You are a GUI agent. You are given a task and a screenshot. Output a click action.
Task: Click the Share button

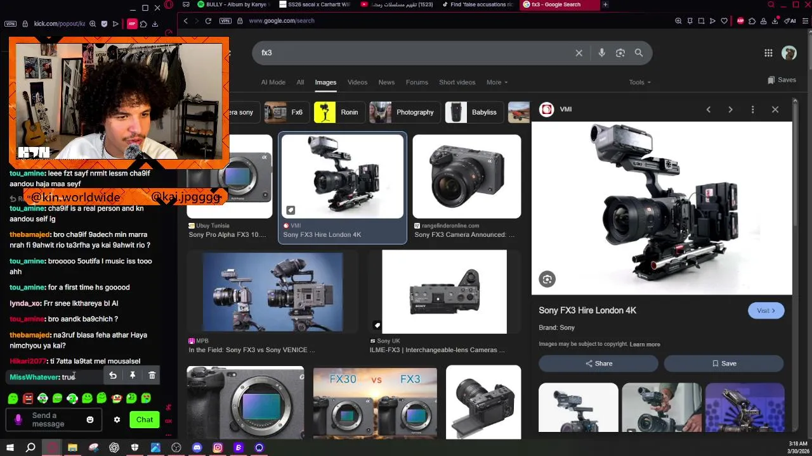click(x=598, y=364)
